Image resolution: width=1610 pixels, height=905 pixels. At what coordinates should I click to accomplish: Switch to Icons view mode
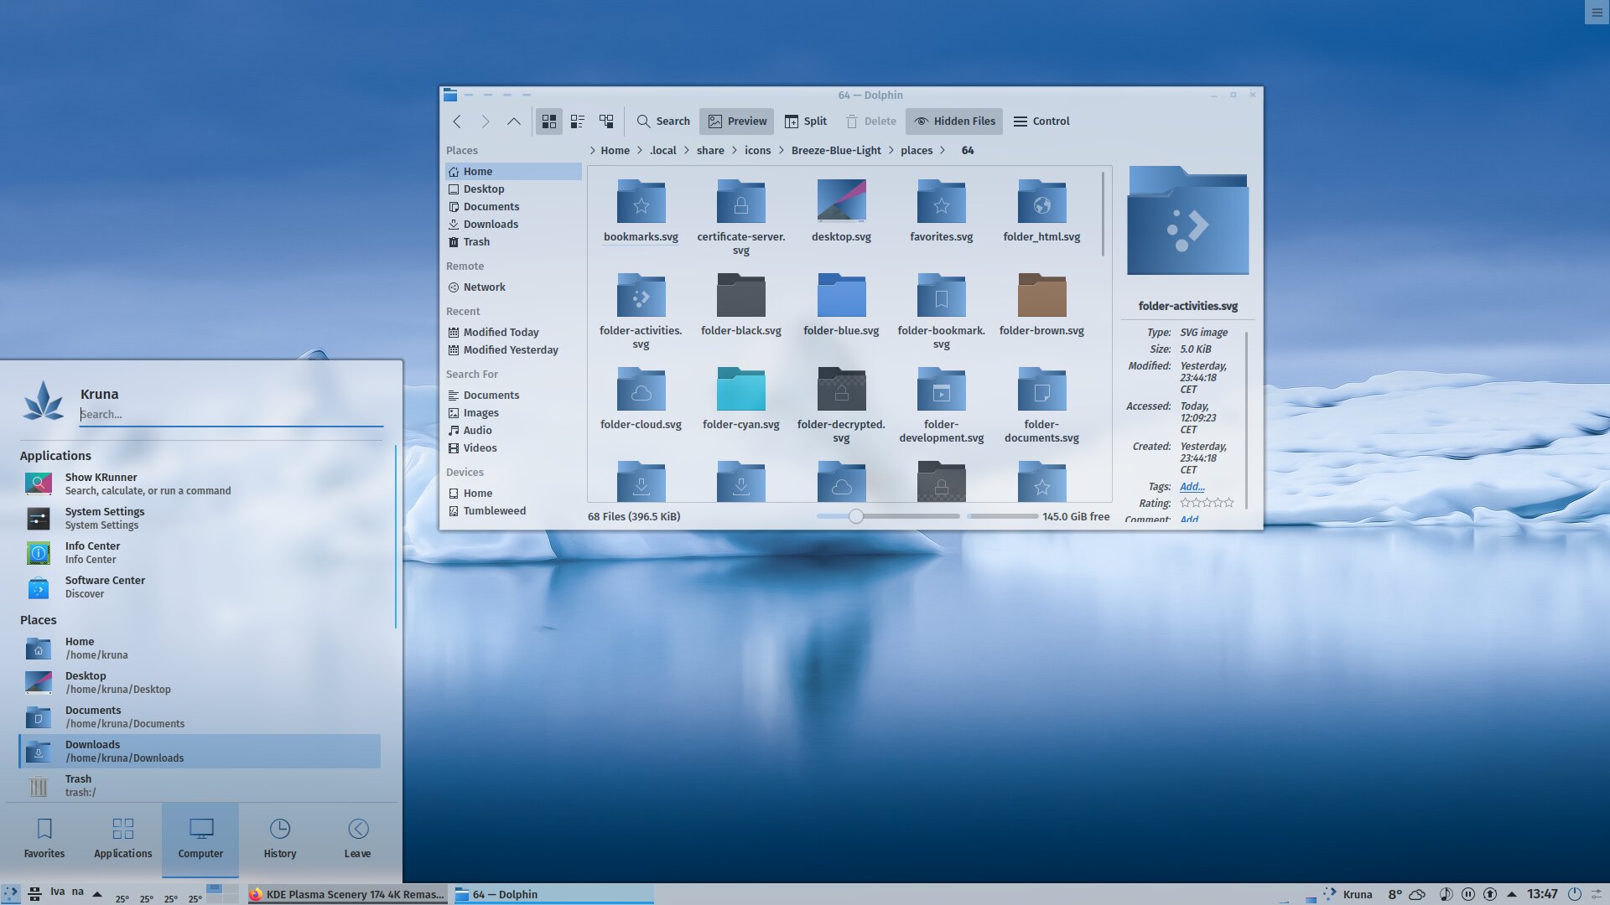coord(549,122)
